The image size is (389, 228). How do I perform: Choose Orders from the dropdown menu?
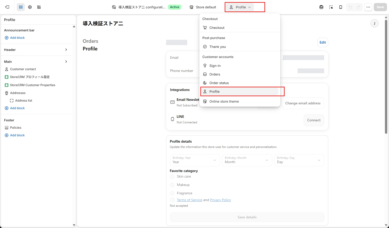[x=240, y=74]
